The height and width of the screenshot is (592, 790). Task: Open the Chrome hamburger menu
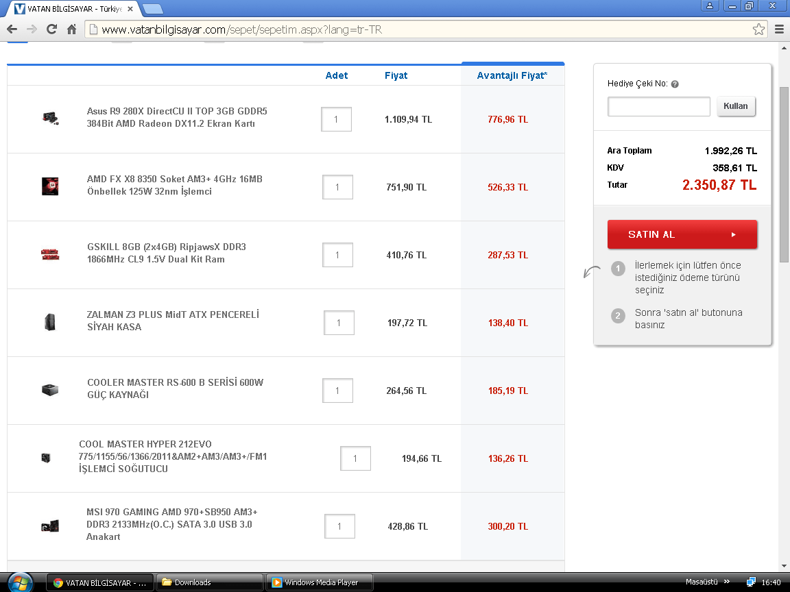779,29
